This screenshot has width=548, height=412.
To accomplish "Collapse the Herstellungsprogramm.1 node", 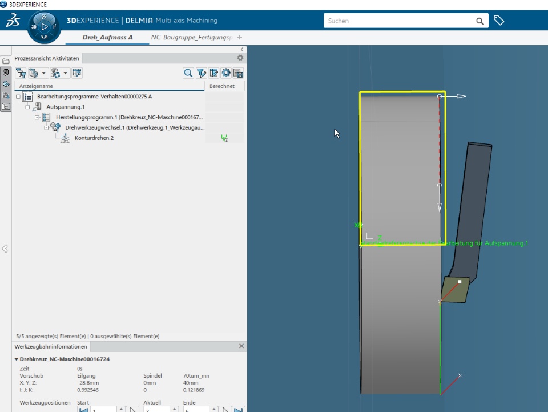I will (37, 118).
